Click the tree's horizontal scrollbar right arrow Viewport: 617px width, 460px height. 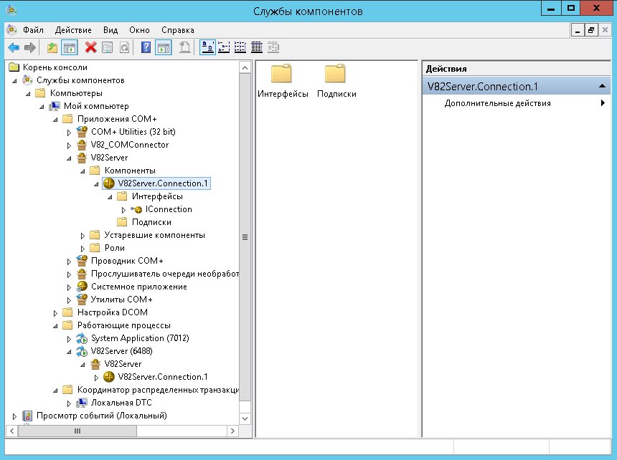pos(232,431)
